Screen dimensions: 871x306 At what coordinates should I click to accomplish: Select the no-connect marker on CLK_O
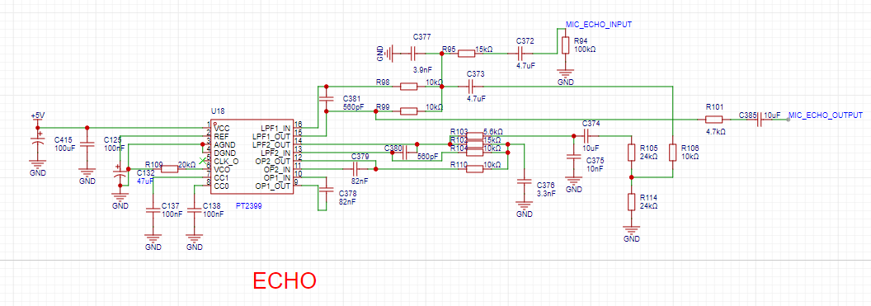[202, 161]
